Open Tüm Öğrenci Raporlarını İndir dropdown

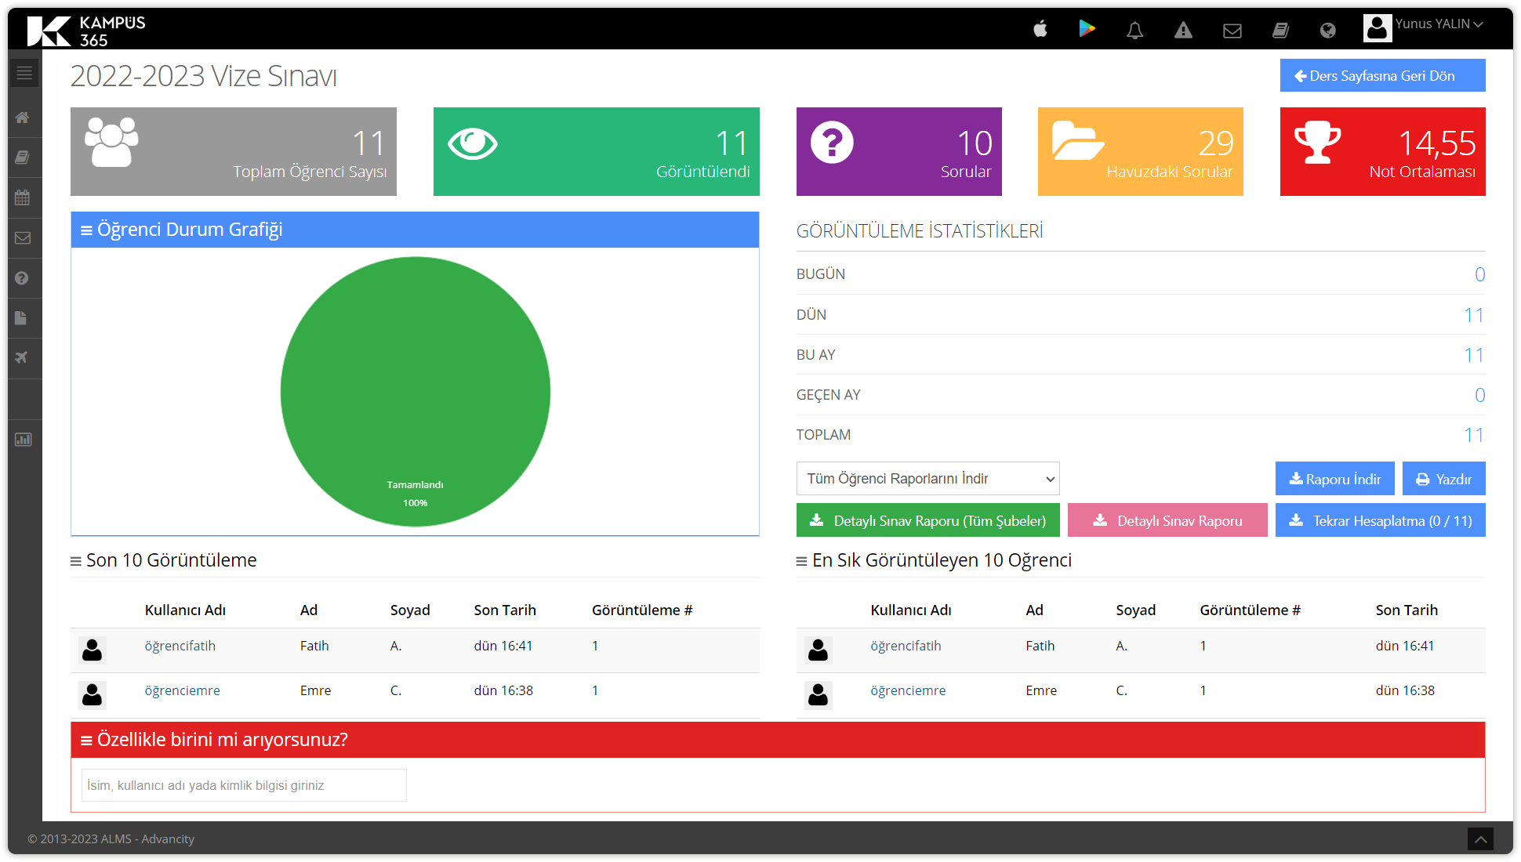(927, 479)
